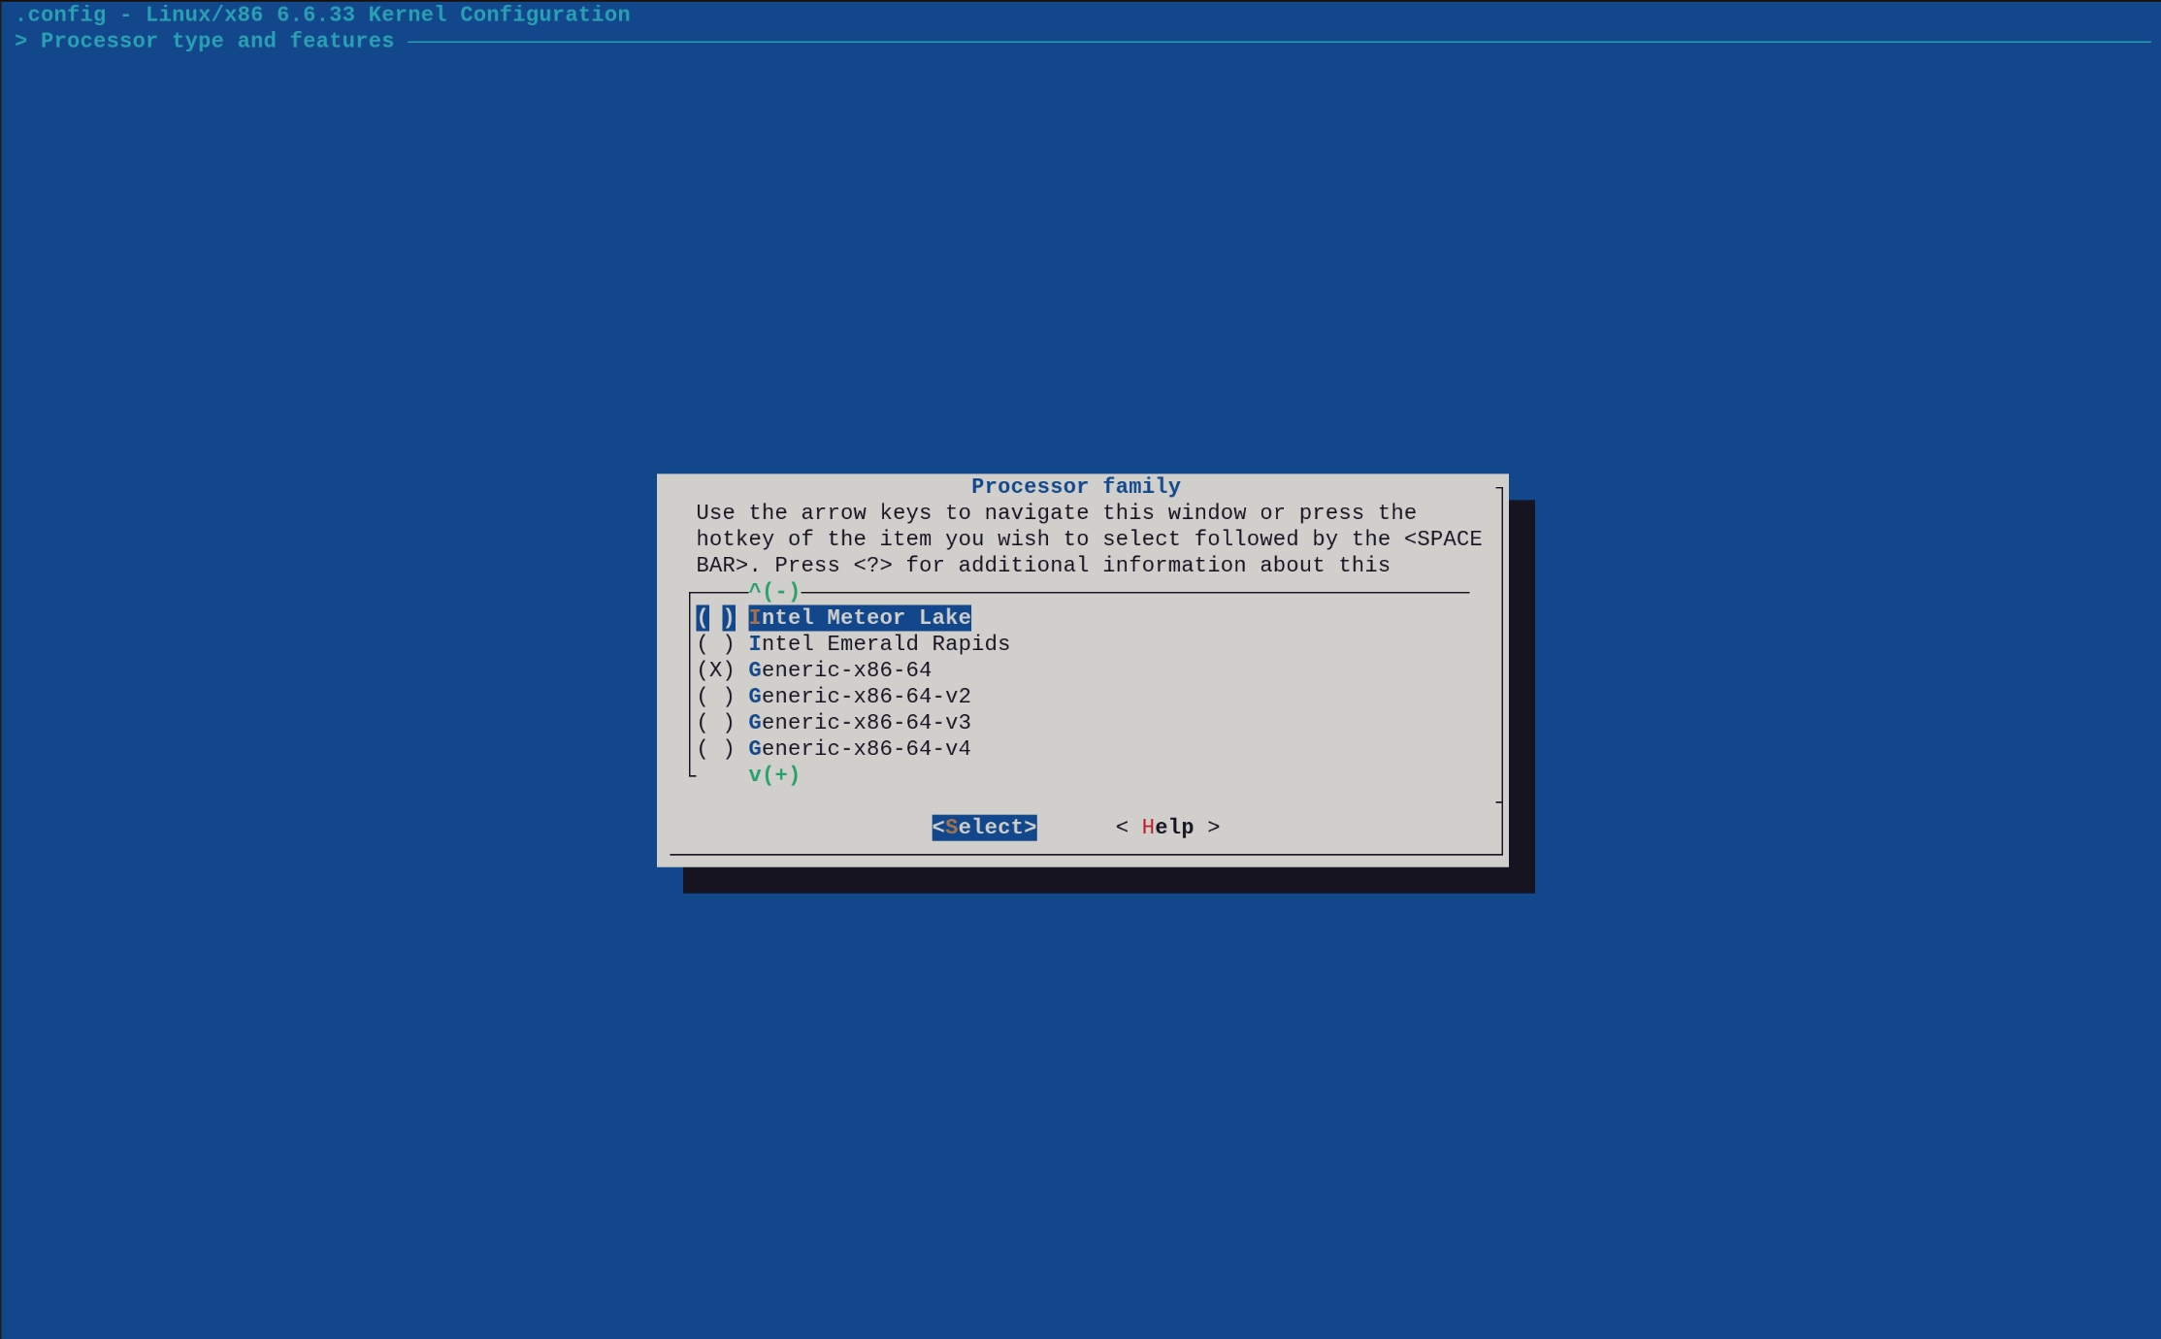Select the Generic-x86-64-v3 radio marker
Screen dimensions: 2161x1339
715,722
